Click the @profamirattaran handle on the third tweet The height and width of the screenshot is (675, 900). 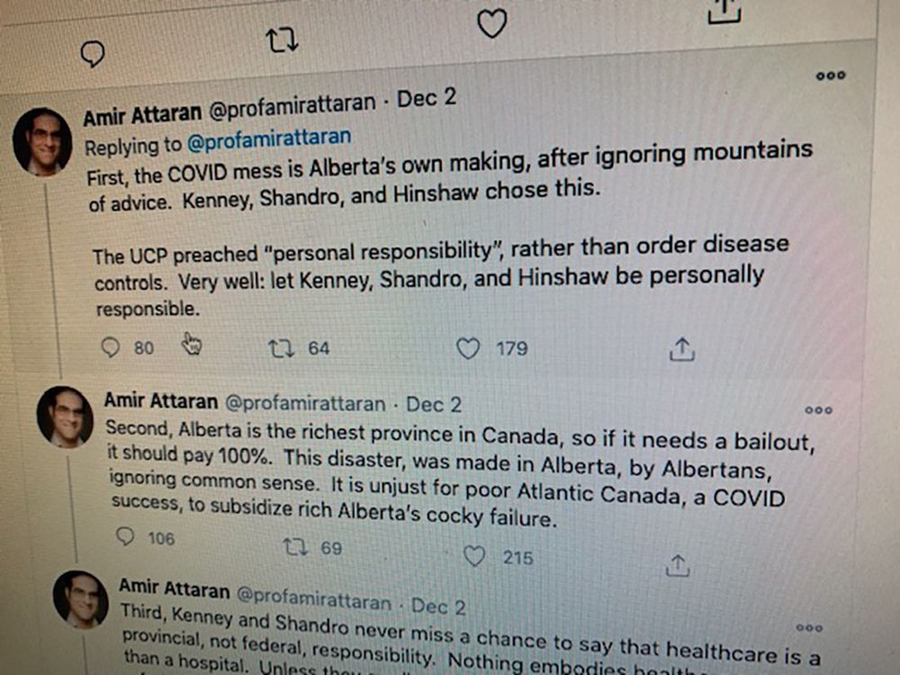pos(314,598)
